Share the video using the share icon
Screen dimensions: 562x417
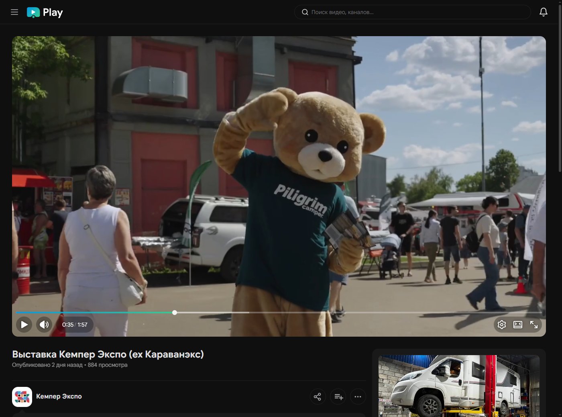[318, 397]
